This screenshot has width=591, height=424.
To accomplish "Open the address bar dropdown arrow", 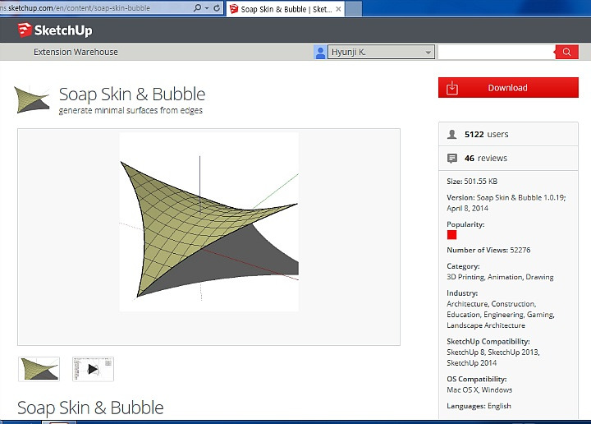I will [207, 8].
